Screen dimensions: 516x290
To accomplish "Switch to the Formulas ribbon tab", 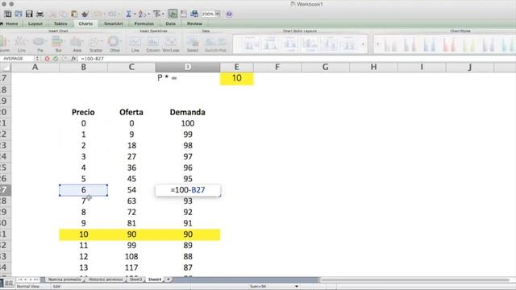I will point(144,23).
